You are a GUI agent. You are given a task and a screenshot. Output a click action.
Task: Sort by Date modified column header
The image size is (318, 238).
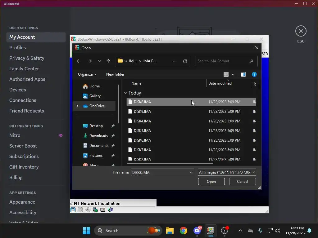click(220, 83)
